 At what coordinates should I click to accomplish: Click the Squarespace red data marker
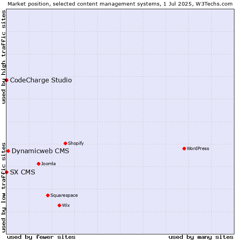[x=48, y=196]
